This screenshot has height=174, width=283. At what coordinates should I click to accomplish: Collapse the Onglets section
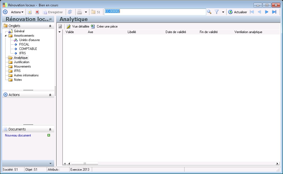50,26
